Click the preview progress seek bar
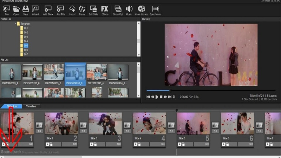Screen dimensions: 281x158 [211, 91]
